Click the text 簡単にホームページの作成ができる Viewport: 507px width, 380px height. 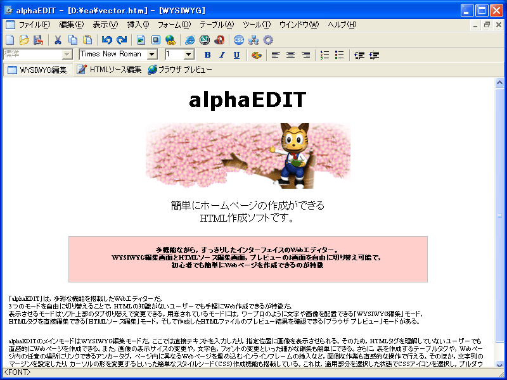click(x=248, y=205)
